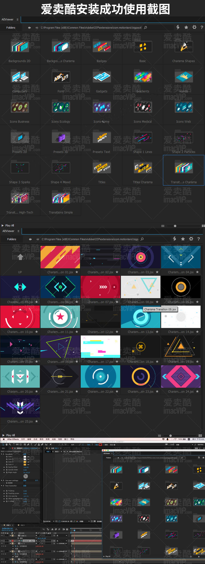
Task: Expand the Tracking property in Font Controller
Action: (4, 491)
